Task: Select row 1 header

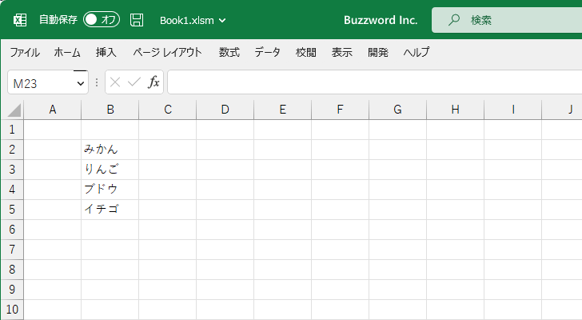Action: pyautogui.click(x=12, y=130)
